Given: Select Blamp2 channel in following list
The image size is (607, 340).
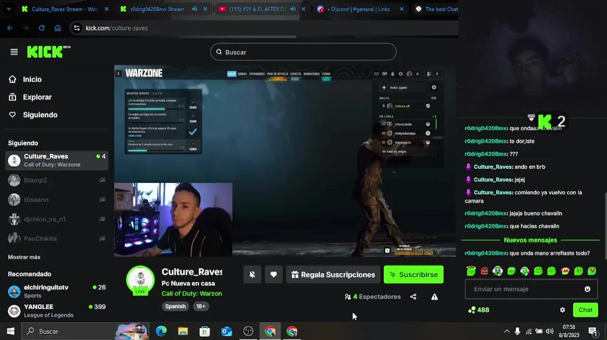Looking at the screenshot, I should (57, 180).
